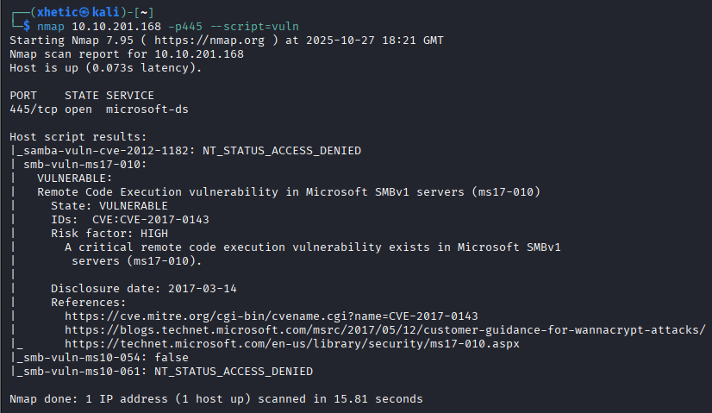Click the "State: VULNERABLE" line
Viewport: 712px width, 413px height.
[109, 205]
